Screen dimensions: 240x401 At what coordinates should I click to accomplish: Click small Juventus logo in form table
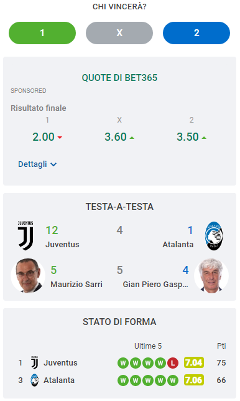point(34,362)
